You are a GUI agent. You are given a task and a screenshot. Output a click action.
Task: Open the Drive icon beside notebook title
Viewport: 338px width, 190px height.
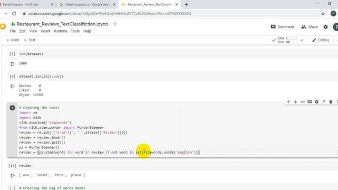[13, 24]
